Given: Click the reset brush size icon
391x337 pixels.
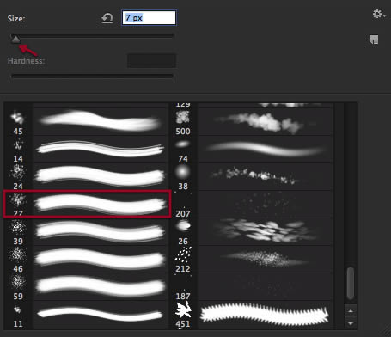Looking at the screenshot, I should pyautogui.click(x=107, y=18).
